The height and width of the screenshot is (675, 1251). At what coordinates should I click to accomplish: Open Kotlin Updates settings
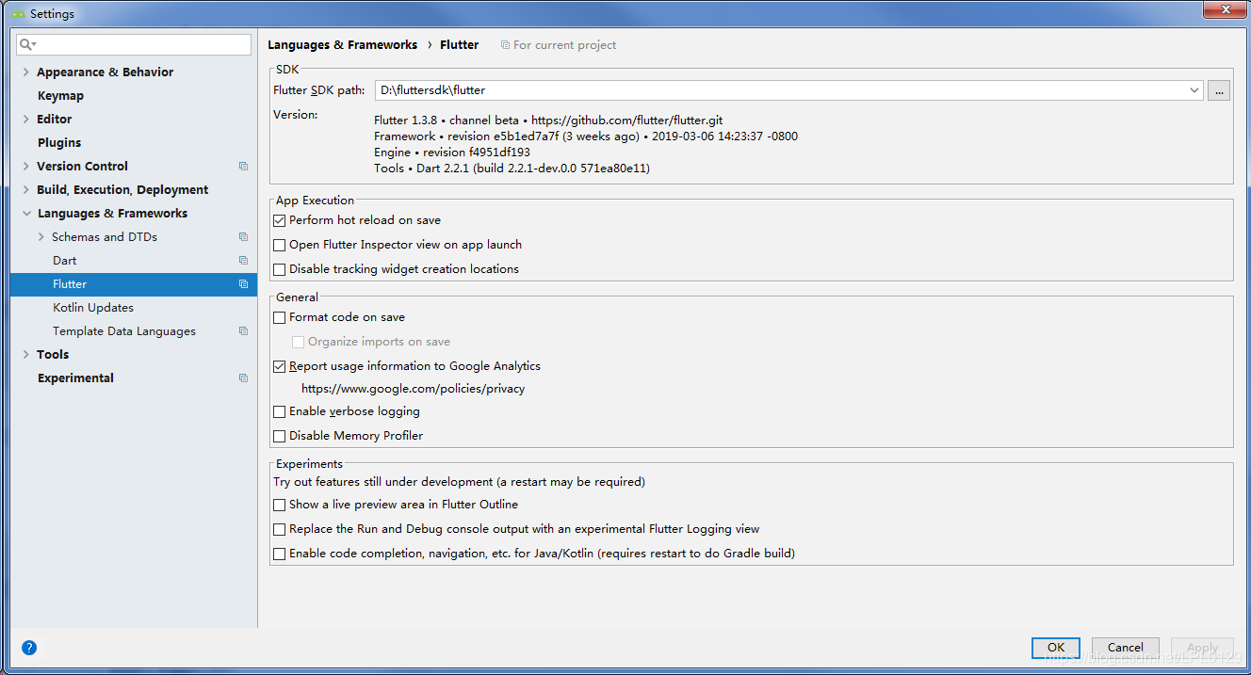[x=93, y=308]
